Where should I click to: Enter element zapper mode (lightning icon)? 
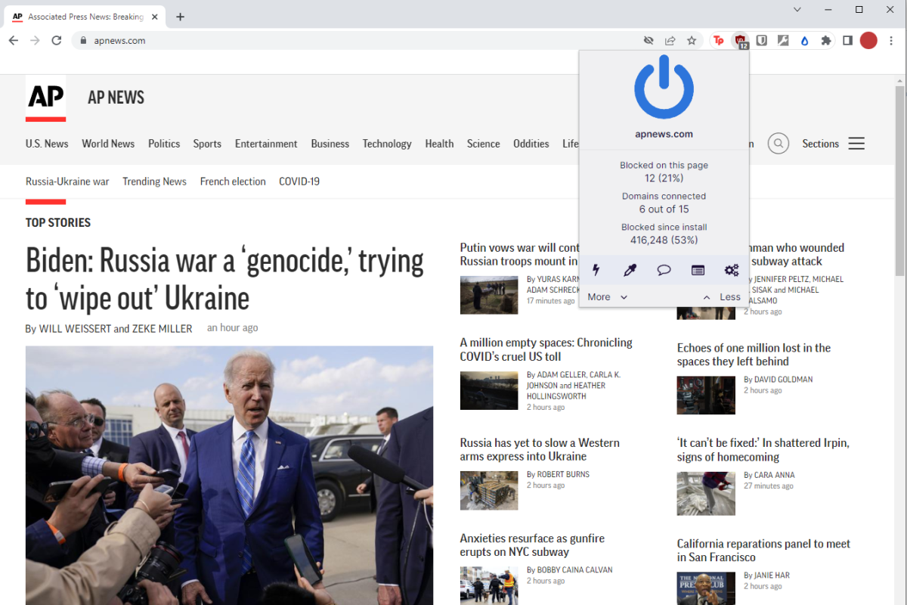point(596,270)
